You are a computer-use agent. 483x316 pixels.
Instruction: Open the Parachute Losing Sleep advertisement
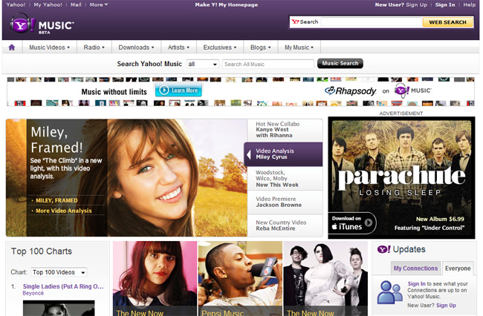[x=401, y=178]
